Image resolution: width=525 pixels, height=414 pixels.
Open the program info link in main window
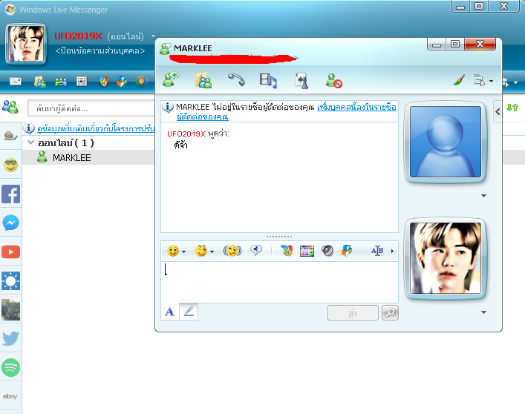pyautogui.click(x=96, y=128)
